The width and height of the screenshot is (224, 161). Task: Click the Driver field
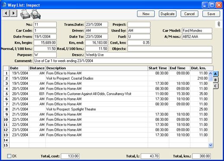[x=96, y=30]
